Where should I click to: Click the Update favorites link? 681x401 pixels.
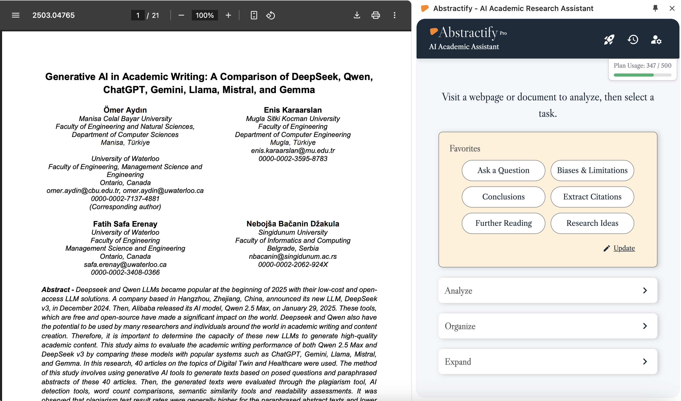click(624, 248)
